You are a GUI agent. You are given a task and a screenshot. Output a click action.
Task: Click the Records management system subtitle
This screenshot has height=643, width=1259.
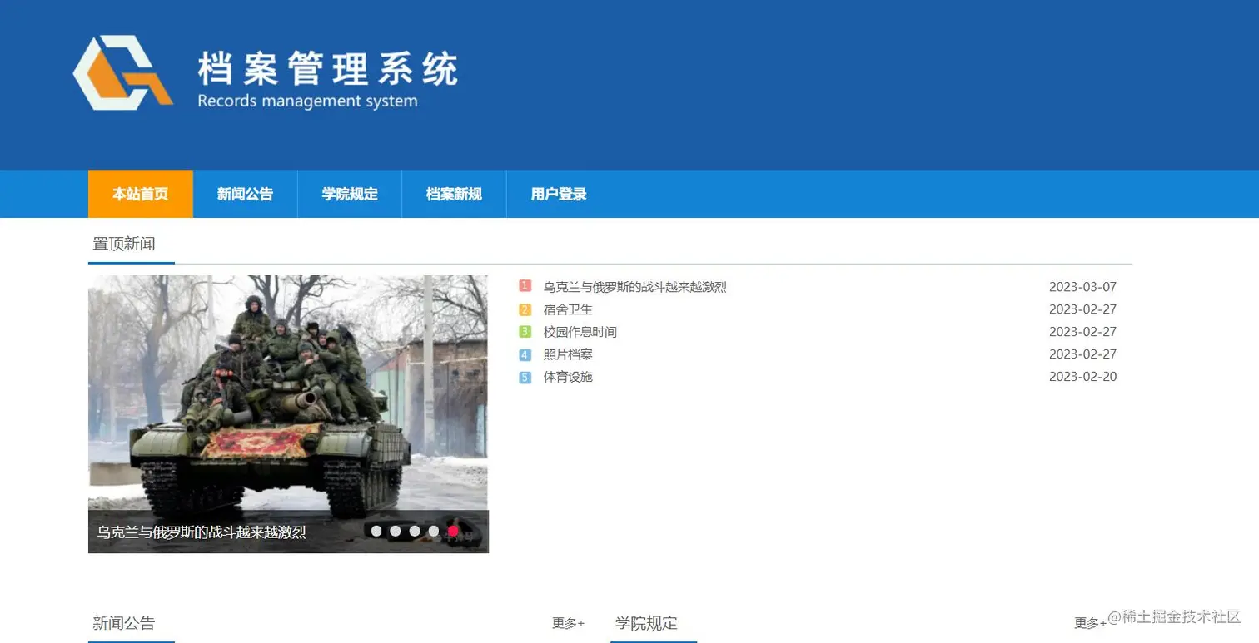[x=307, y=101]
